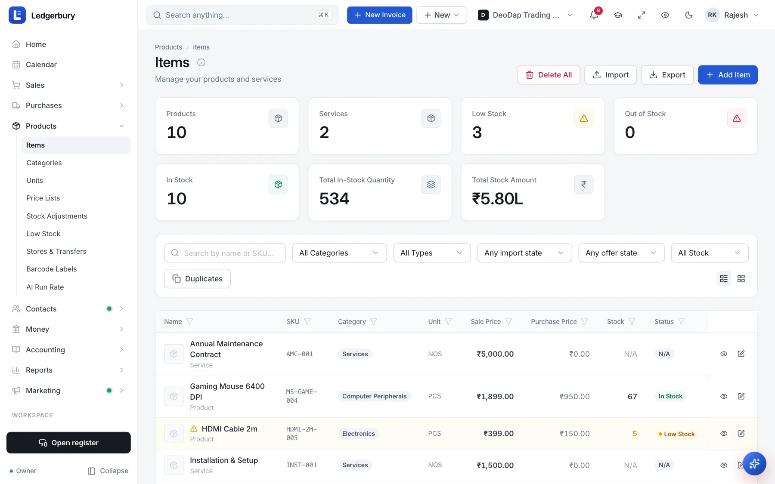
Task: Go to Barcode Labels page
Action: (x=52, y=269)
